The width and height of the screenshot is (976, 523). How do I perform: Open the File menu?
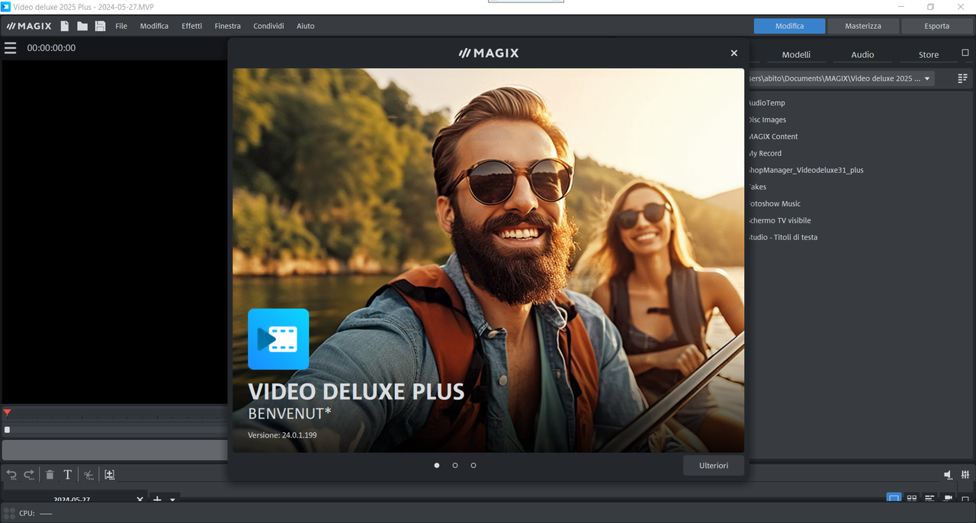[x=121, y=26]
